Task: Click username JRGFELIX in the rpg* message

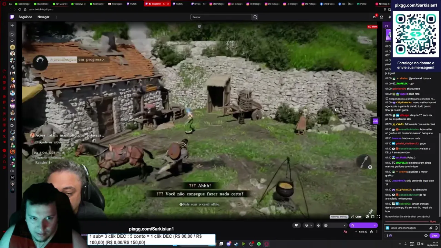Action: click(402, 84)
